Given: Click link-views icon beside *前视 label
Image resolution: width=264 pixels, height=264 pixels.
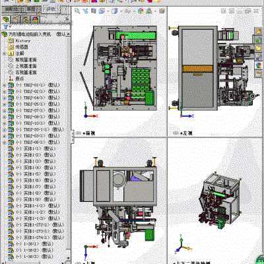Looking at the screenshot, I should (x=79, y=133).
